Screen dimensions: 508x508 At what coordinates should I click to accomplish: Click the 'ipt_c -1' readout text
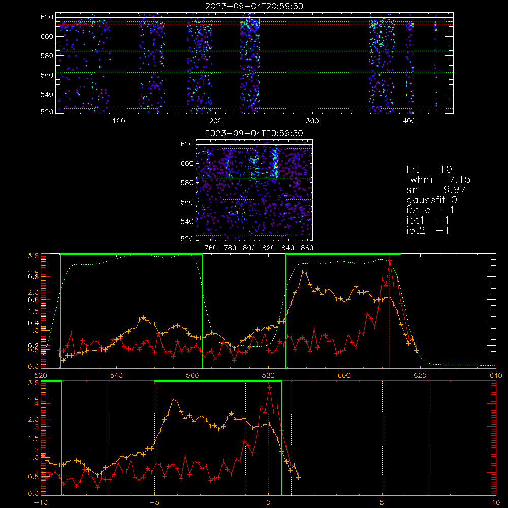pos(430,210)
